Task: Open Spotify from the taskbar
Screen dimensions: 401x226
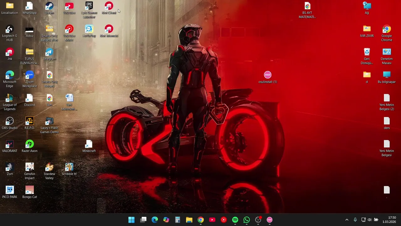Action: click(x=235, y=220)
